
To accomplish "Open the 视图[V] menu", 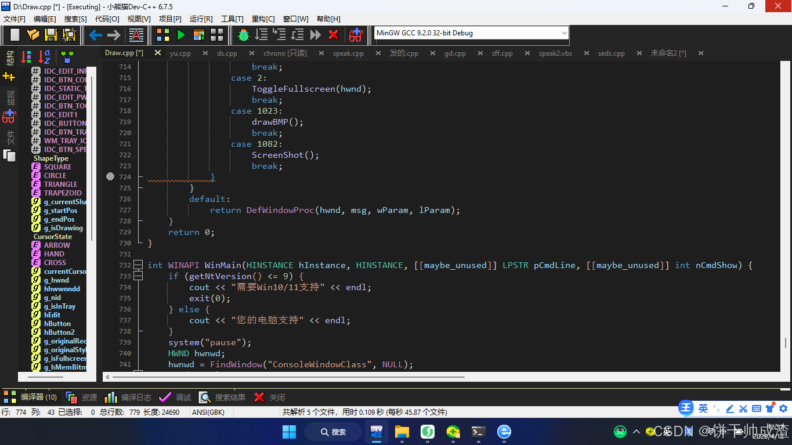I will 139,19.
